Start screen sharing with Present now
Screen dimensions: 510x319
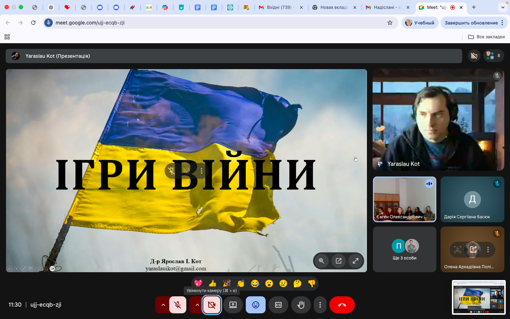click(x=233, y=305)
